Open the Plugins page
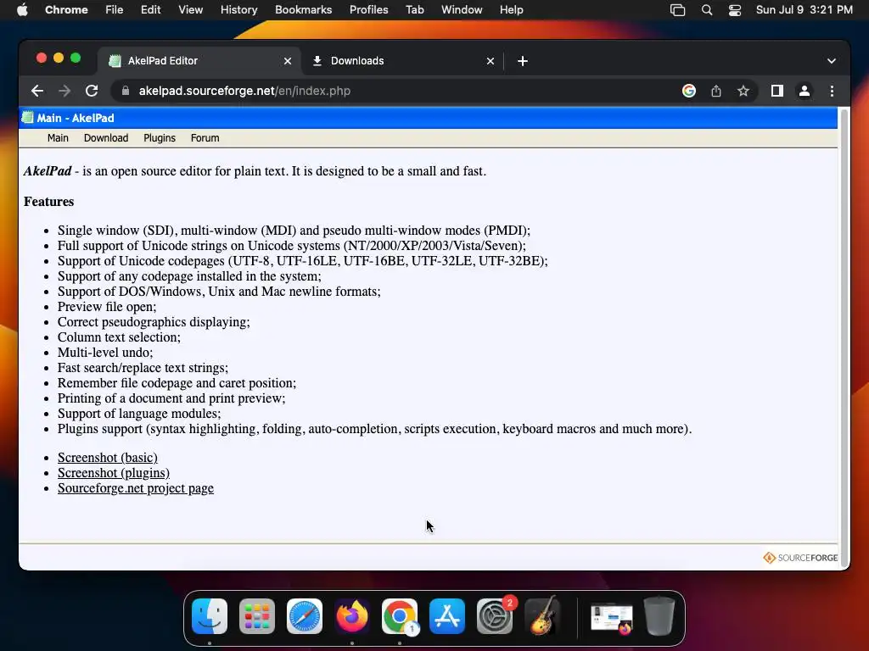This screenshot has height=651, width=869. coord(160,138)
